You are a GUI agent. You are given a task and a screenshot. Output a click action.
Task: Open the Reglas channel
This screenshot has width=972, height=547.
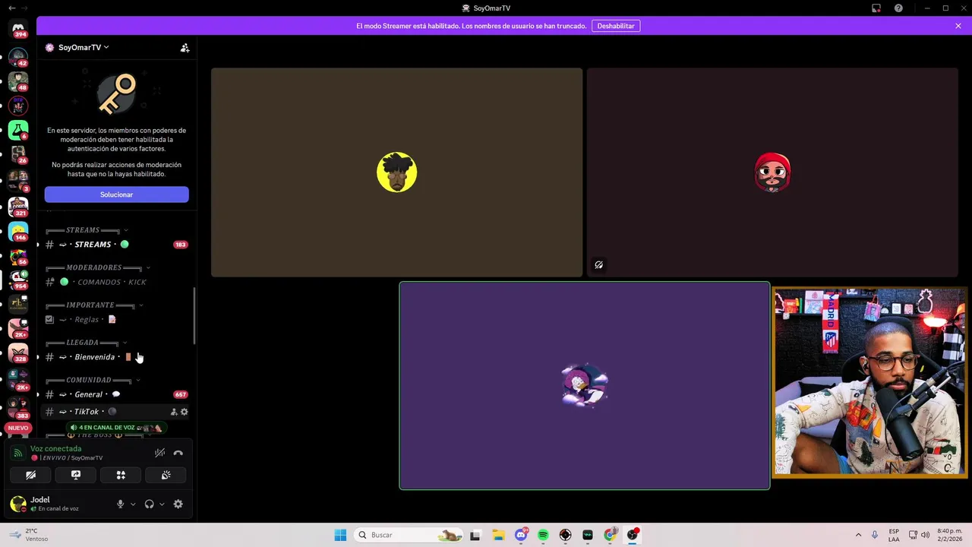click(116, 319)
